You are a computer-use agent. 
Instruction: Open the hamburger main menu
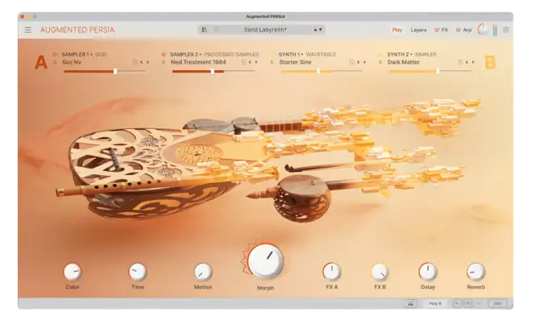point(28,30)
